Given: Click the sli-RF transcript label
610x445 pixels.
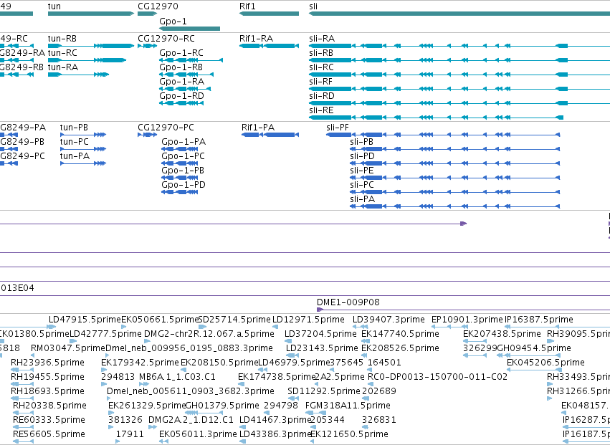Looking at the screenshot, I should tap(321, 82).
